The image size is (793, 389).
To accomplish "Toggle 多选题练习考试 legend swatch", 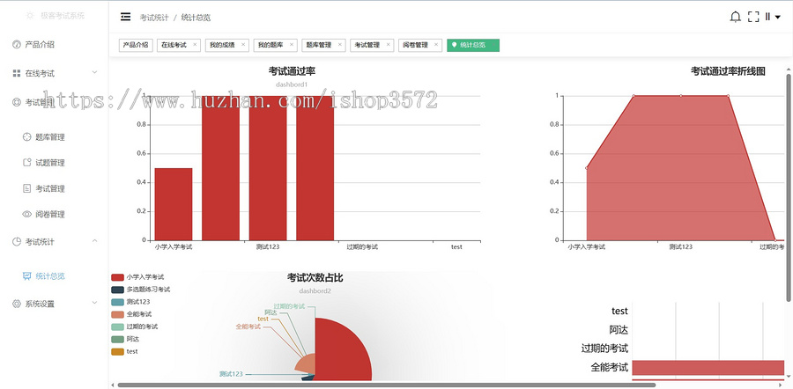I will (x=117, y=290).
